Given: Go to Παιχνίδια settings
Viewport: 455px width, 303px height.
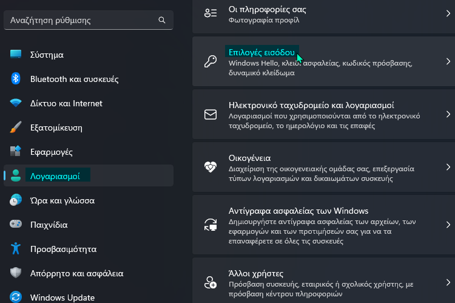Looking at the screenshot, I should [x=89, y=225].
